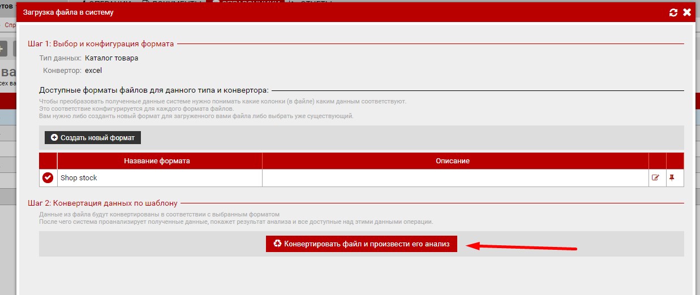Click the Название формата column header

157,161
